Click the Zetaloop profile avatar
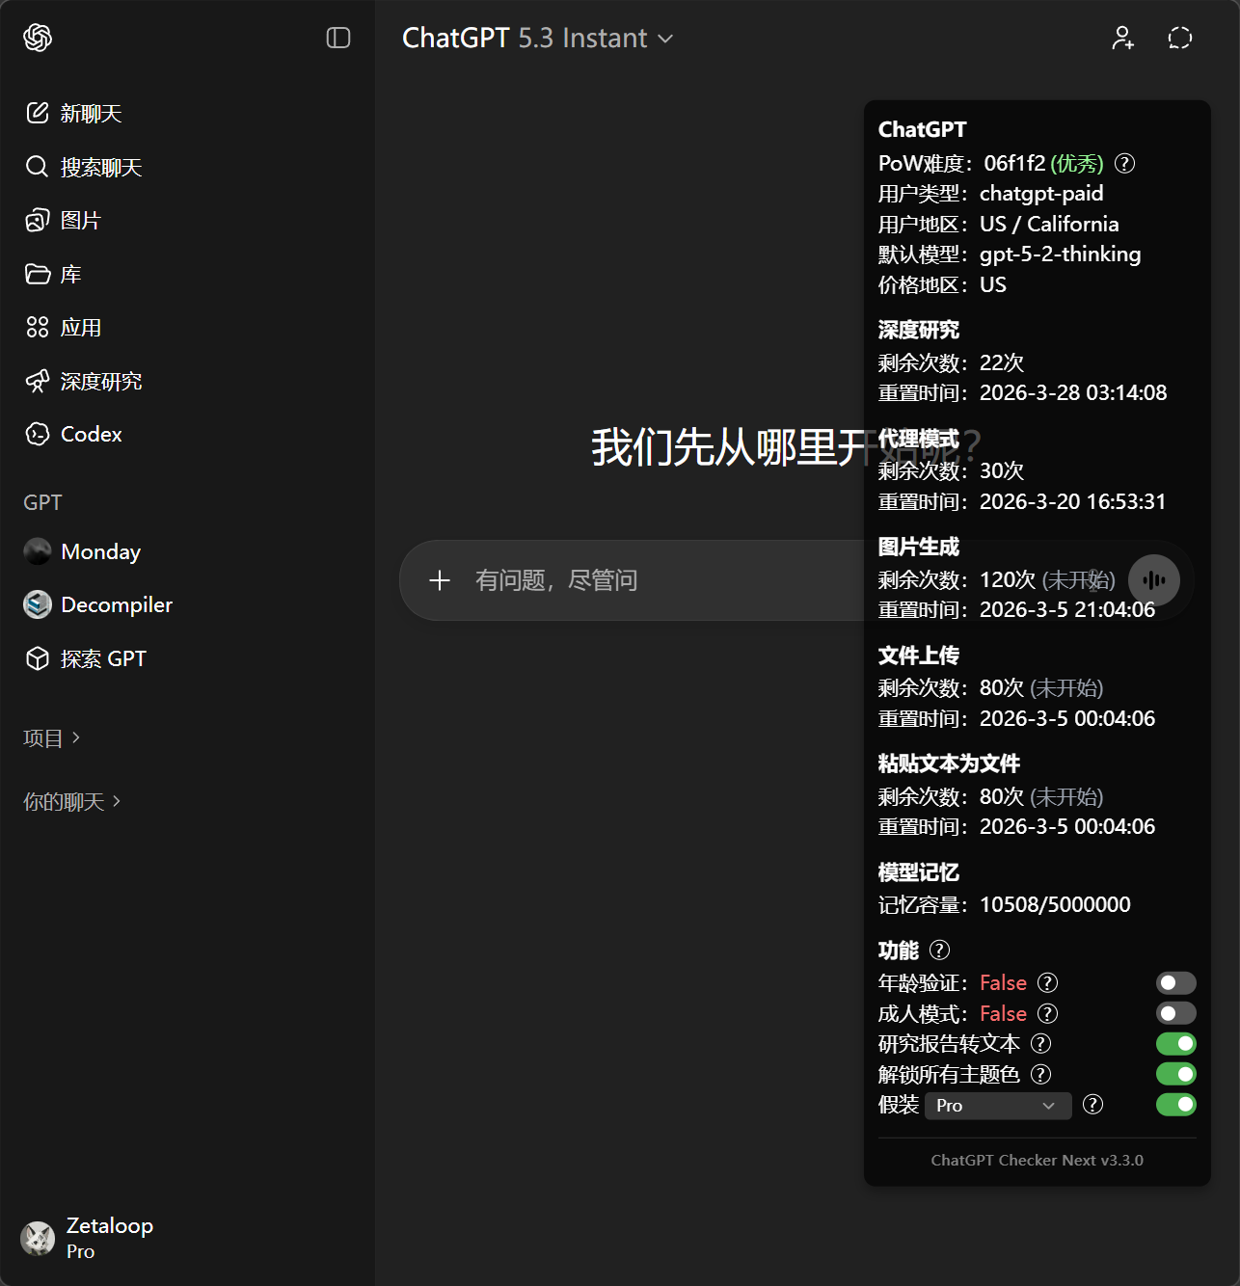The height and width of the screenshot is (1286, 1240). 38,1238
